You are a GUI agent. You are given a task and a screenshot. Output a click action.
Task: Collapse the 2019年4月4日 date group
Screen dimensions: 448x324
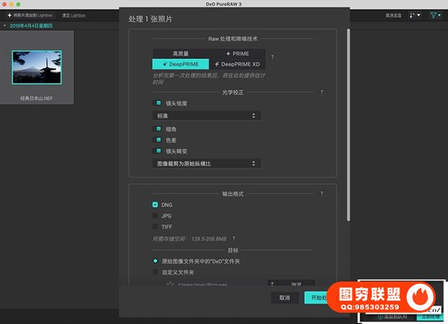click(4, 25)
